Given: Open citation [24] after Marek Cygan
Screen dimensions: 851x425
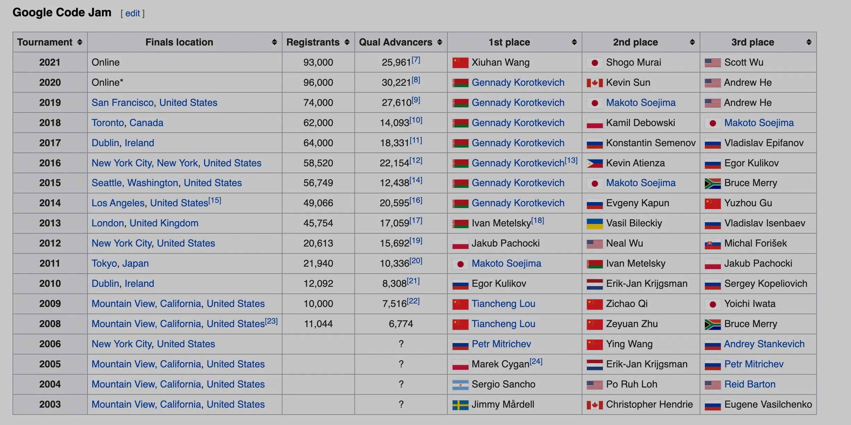Looking at the screenshot, I should (536, 361).
